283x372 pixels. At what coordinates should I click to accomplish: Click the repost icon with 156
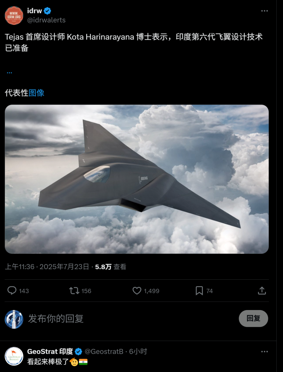point(74,291)
